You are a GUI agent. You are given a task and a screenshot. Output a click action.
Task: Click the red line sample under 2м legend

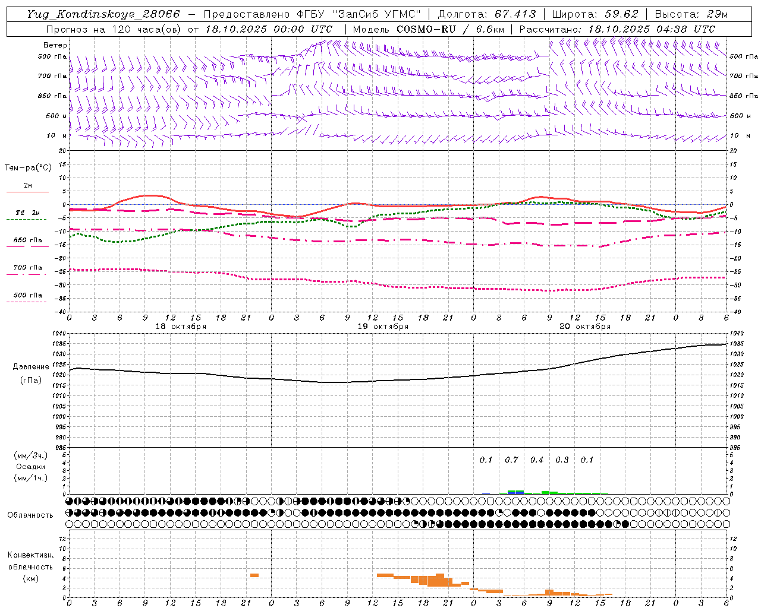(x=27, y=192)
